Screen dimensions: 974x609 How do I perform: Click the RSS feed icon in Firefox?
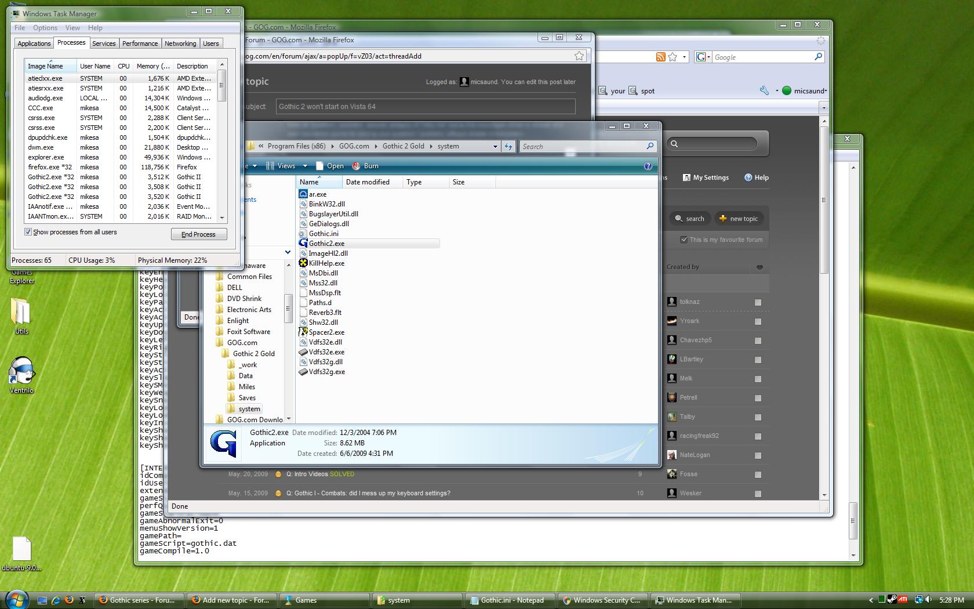(660, 57)
